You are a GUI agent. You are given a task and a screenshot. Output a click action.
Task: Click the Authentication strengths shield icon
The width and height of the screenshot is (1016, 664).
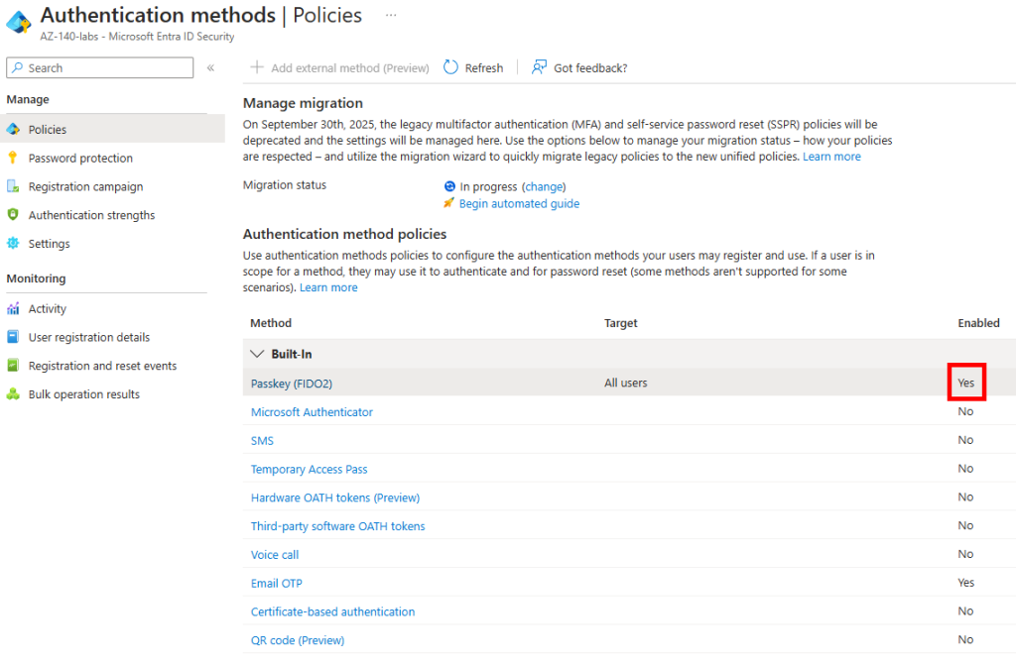tap(12, 214)
